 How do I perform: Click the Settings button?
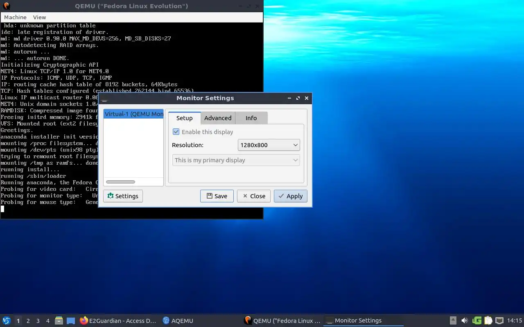pos(123,196)
